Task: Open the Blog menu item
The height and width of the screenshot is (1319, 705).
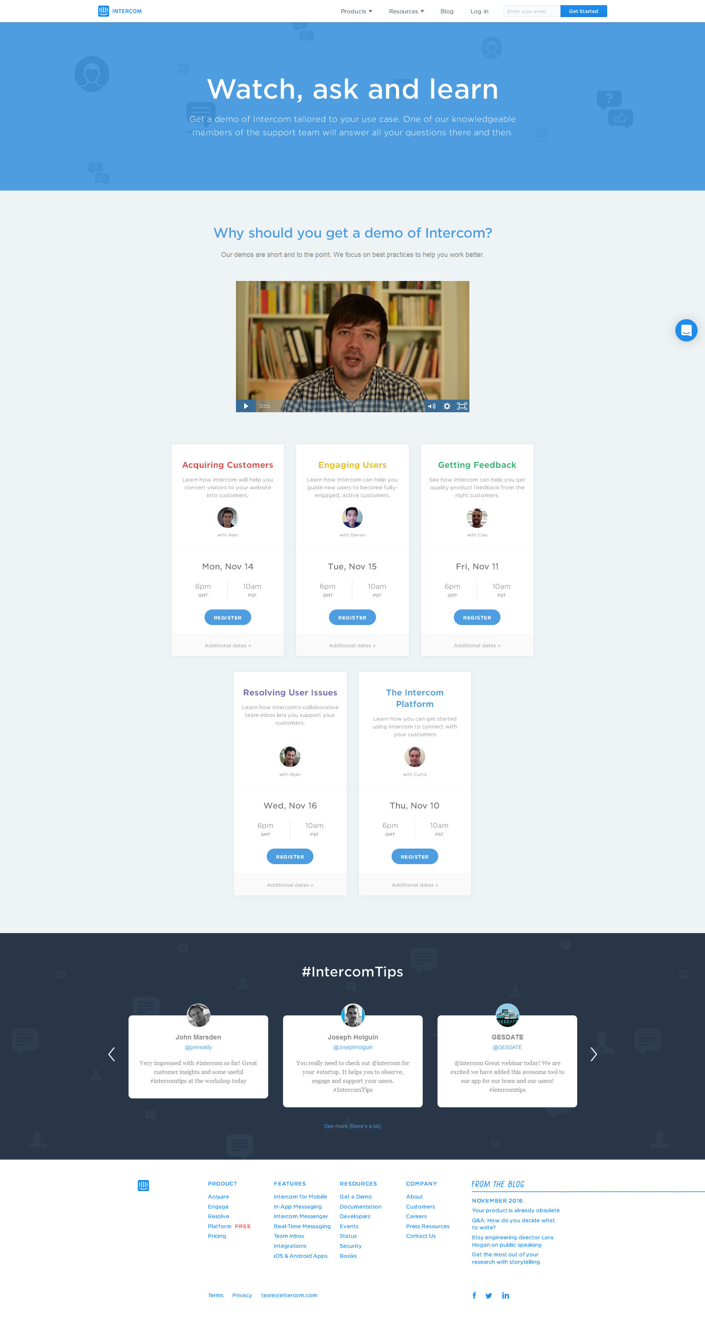Action: [x=447, y=11]
